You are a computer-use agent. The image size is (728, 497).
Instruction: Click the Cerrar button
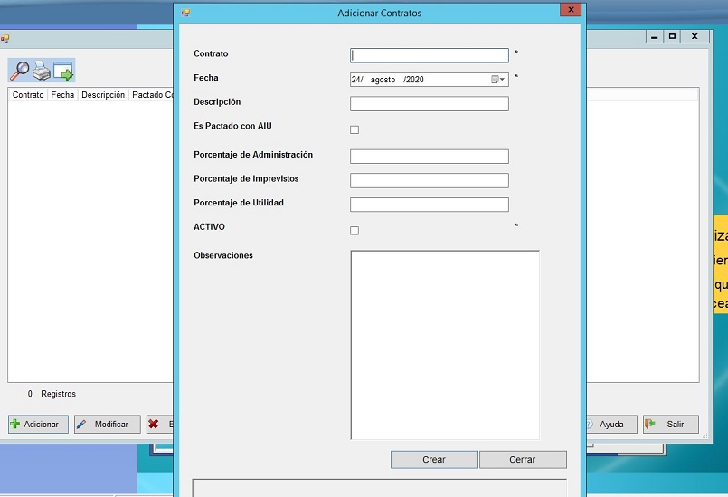pyautogui.click(x=523, y=460)
